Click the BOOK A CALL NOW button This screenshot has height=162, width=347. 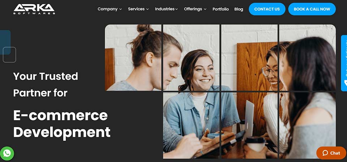tap(312, 9)
